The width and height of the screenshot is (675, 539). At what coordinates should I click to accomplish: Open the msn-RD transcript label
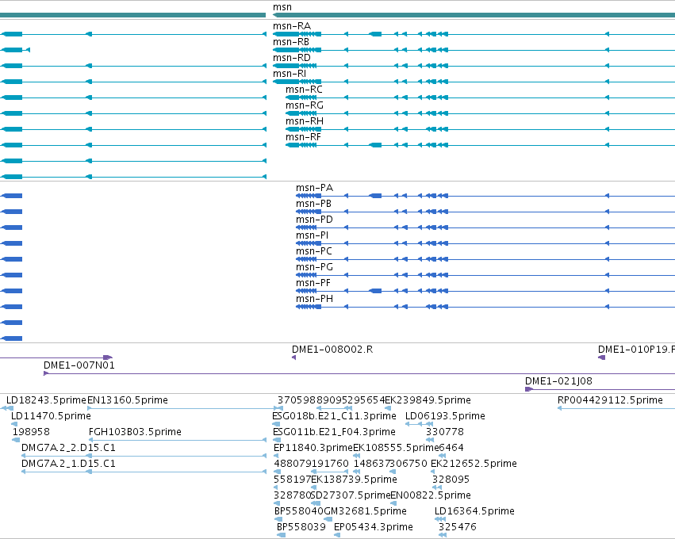(291, 58)
